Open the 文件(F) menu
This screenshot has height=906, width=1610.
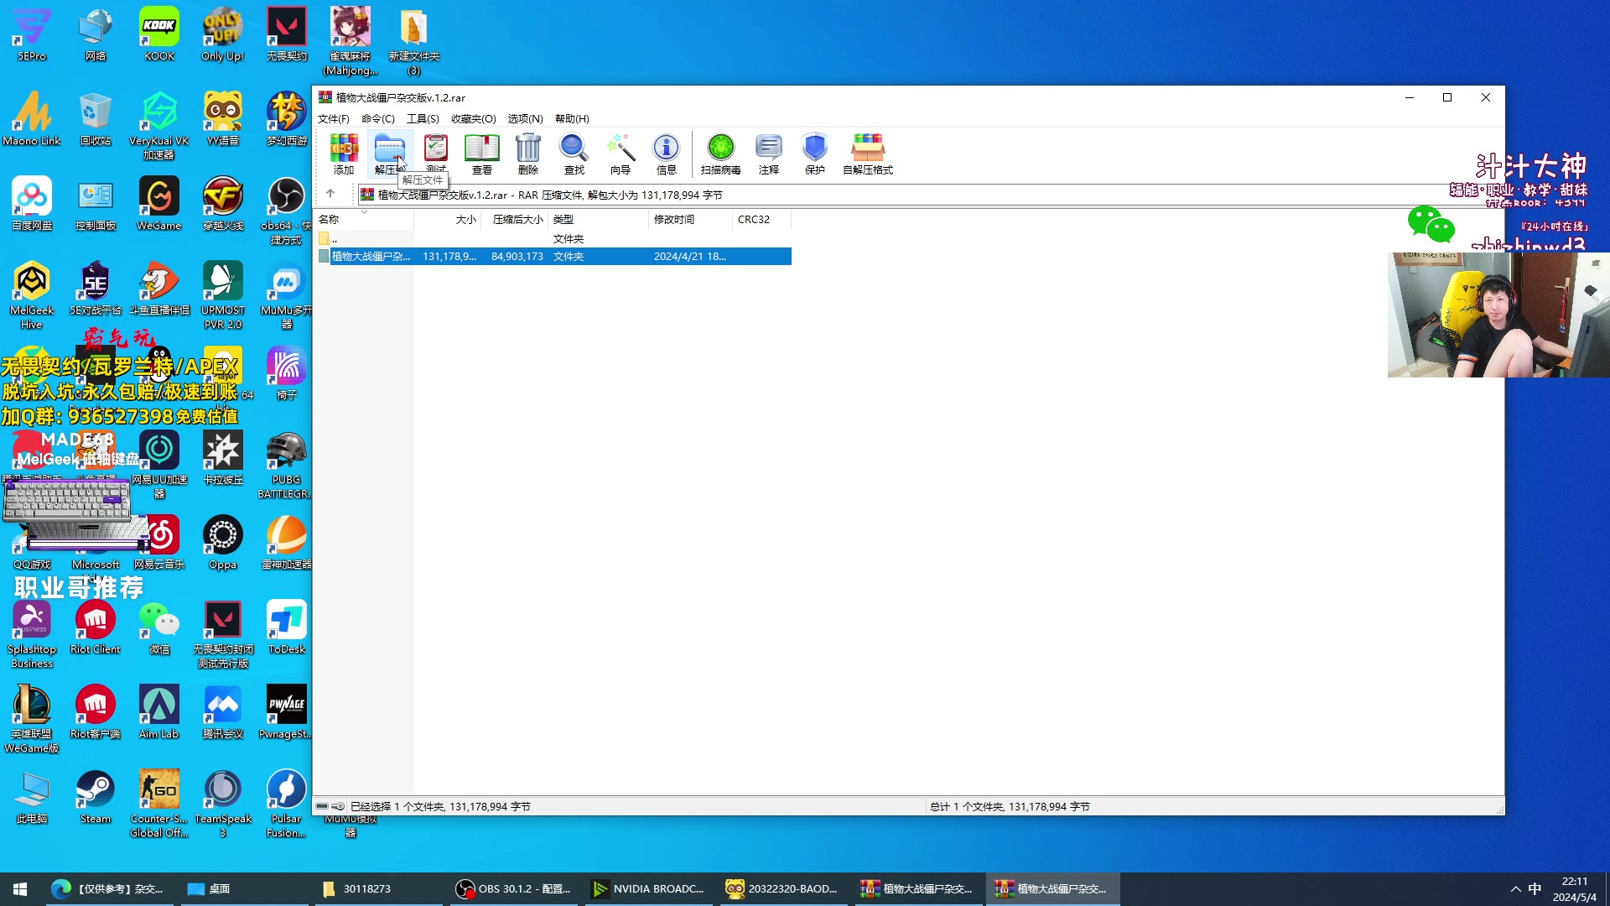click(333, 119)
